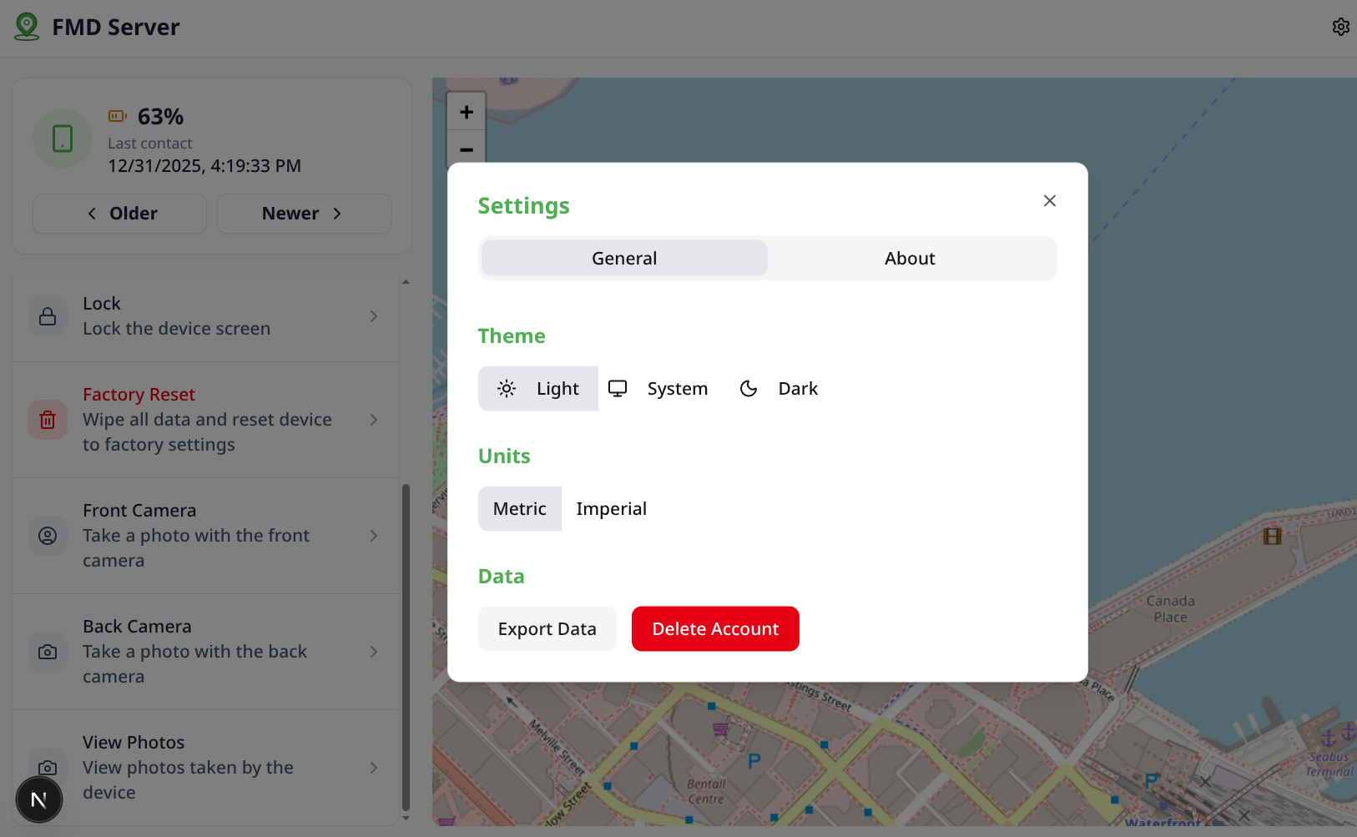Select the Dark theme
The width and height of the screenshot is (1357, 837).
pos(779,388)
